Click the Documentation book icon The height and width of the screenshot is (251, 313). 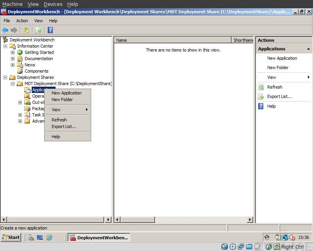point(20,59)
